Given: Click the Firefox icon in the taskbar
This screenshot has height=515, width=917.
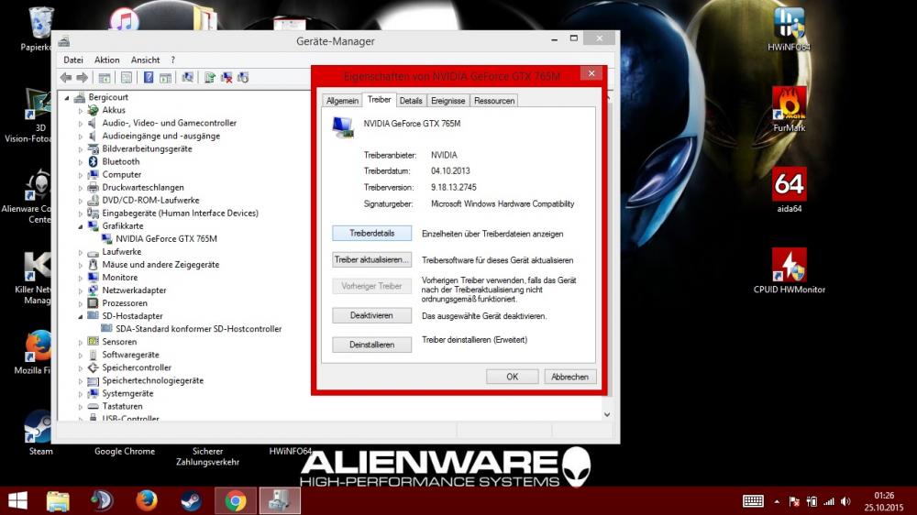Looking at the screenshot, I should pos(146,500).
